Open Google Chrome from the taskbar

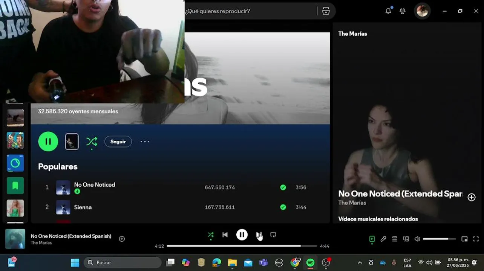click(x=295, y=262)
